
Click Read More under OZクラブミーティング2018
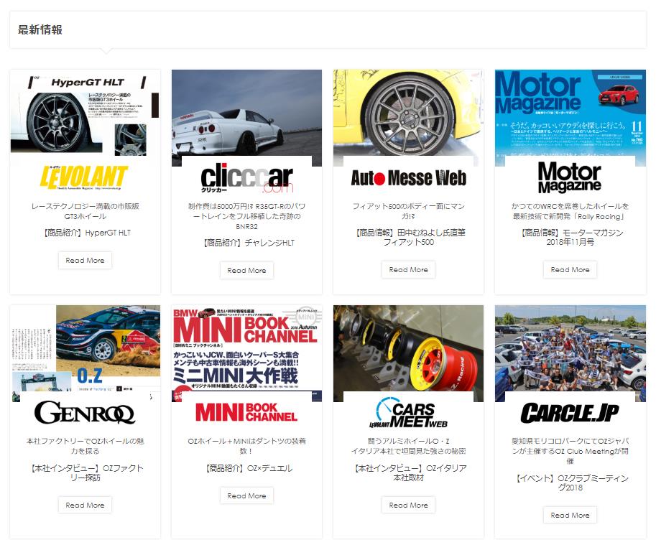[570, 516]
